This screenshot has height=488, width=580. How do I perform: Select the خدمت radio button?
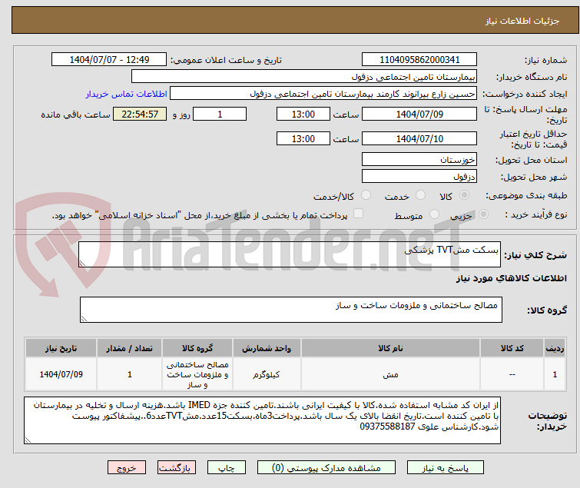[x=420, y=195]
